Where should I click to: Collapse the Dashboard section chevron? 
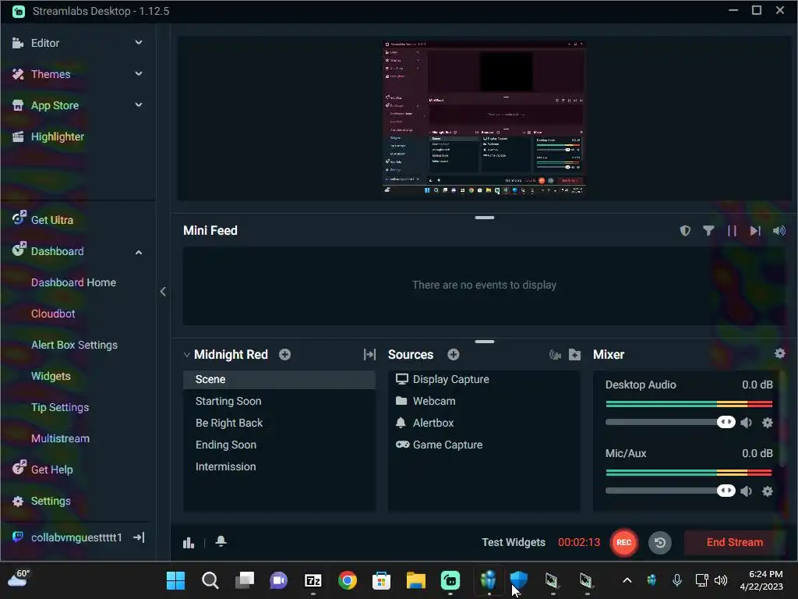(x=139, y=252)
